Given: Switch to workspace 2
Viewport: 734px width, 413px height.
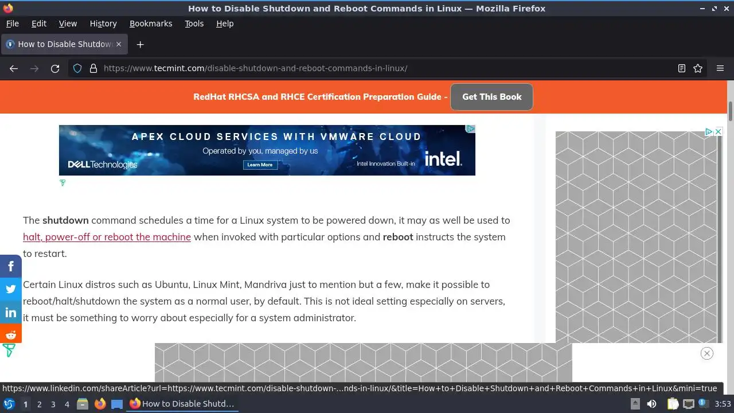Looking at the screenshot, I should 39,404.
